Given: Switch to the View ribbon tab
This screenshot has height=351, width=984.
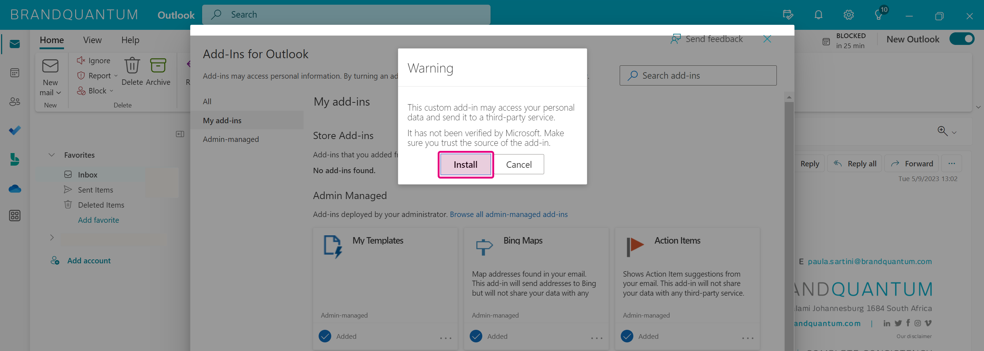Looking at the screenshot, I should [92, 40].
